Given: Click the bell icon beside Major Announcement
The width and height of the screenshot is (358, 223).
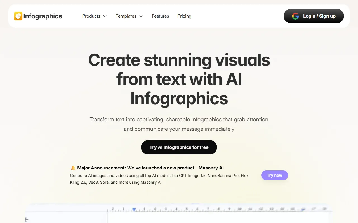Looking at the screenshot, I should tap(73, 168).
